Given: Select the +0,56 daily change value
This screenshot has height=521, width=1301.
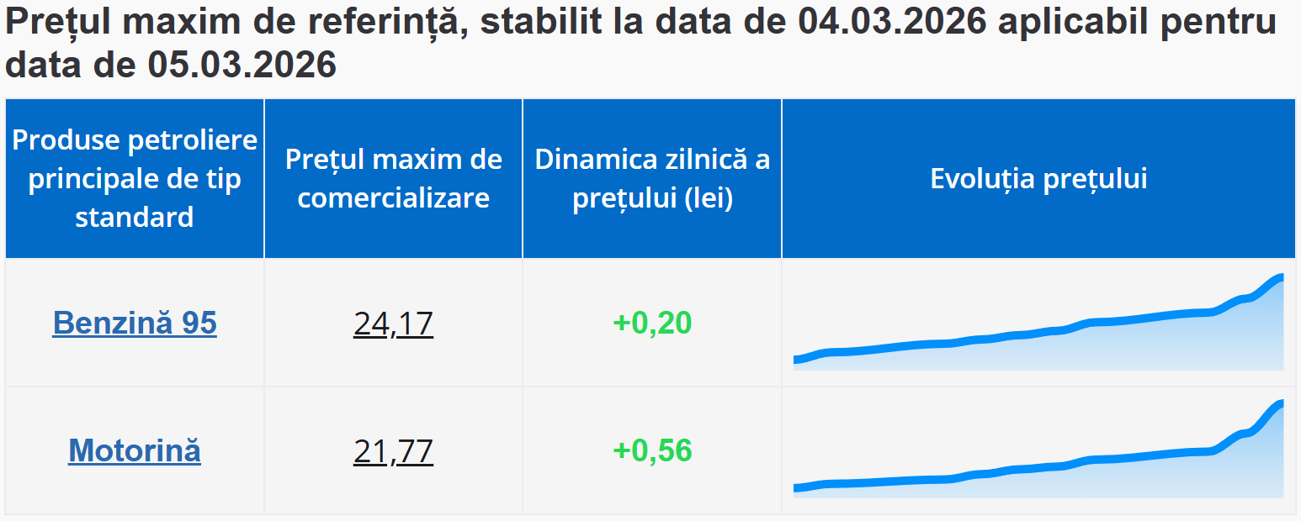Looking at the screenshot, I should point(652,451).
